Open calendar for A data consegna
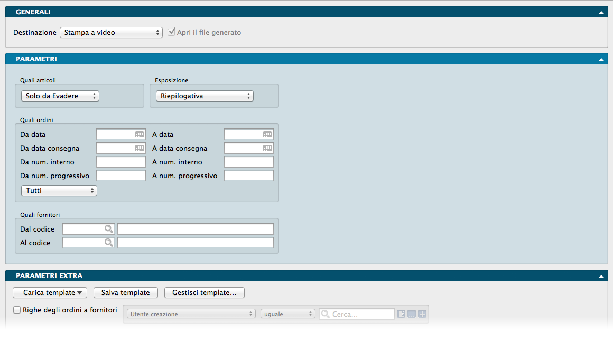613x341 pixels. 267,149
